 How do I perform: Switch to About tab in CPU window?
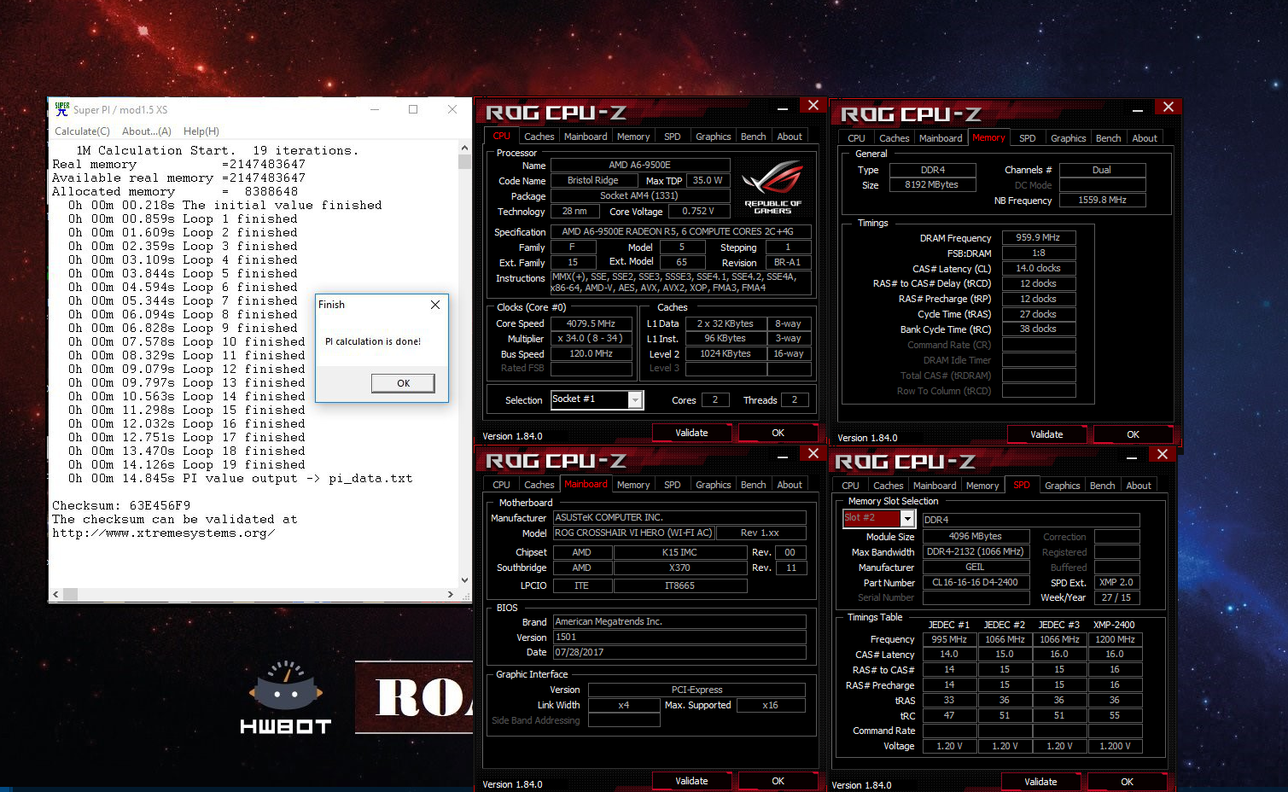(790, 137)
